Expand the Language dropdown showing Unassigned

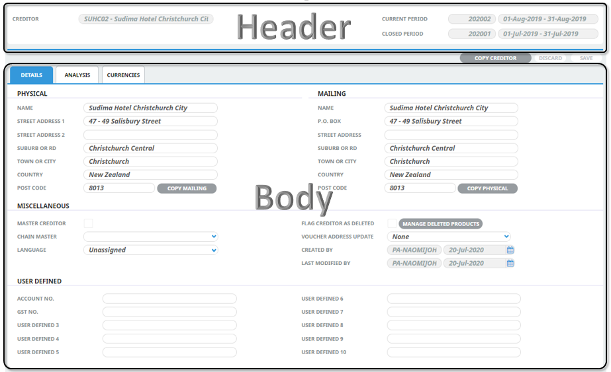coord(214,250)
